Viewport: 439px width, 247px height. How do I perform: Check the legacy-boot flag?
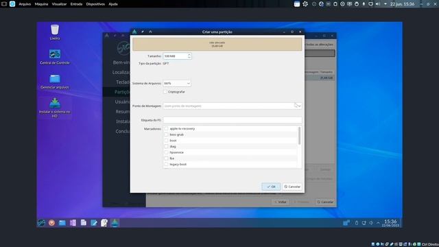click(x=166, y=164)
